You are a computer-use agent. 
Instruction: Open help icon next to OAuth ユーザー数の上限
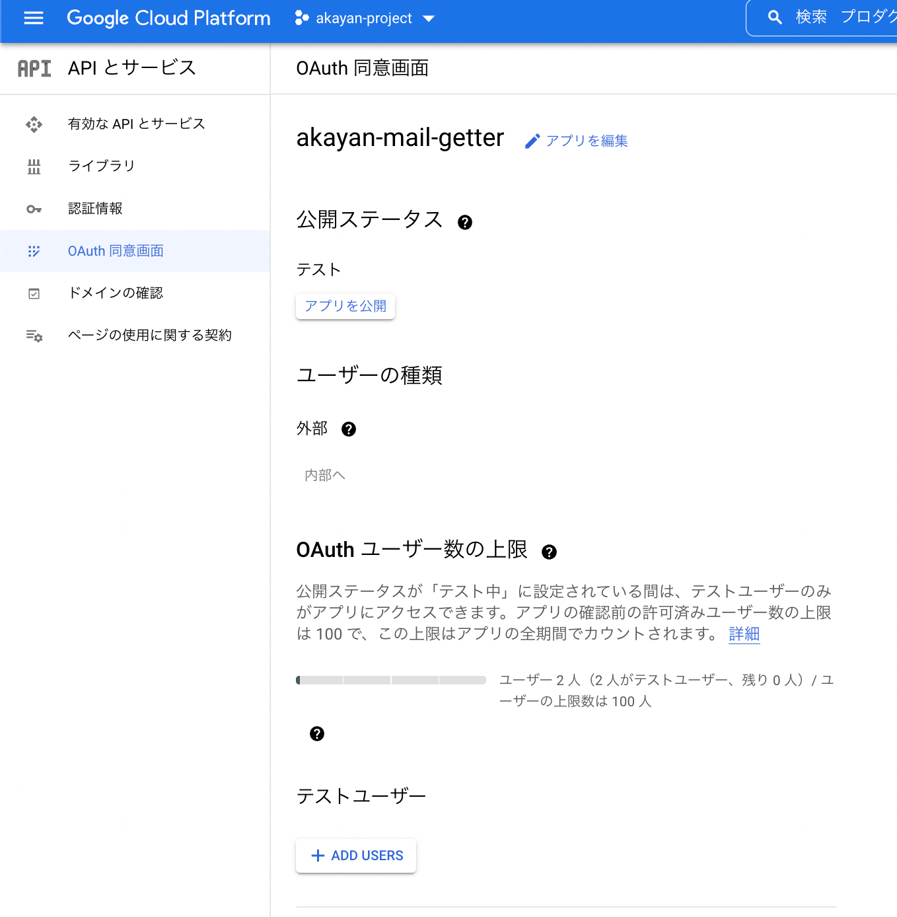tap(549, 552)
